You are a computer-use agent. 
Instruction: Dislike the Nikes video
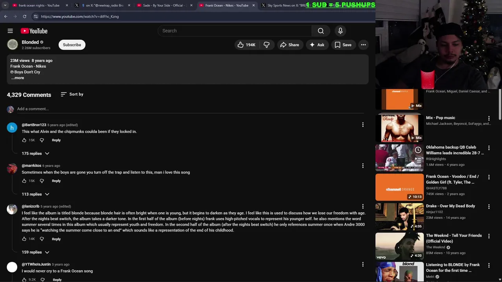pos(267,45)
